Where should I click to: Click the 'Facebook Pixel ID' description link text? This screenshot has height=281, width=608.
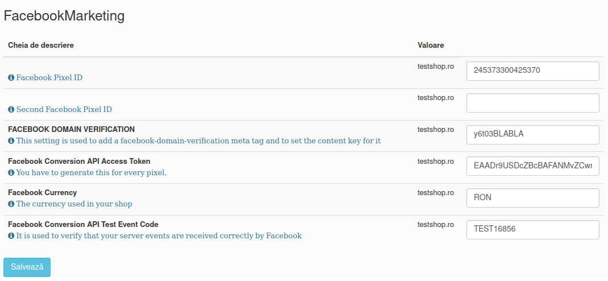[x=49, y=77]
